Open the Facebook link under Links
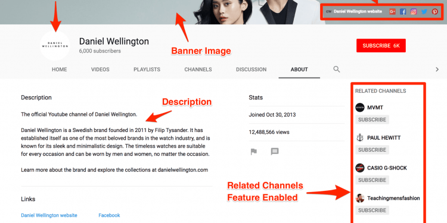 point(109,215)
